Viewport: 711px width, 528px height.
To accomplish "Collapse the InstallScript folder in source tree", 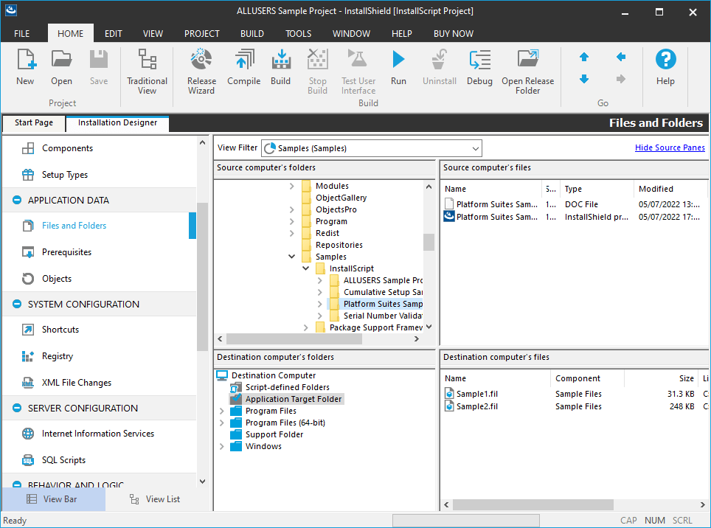I will pos(305,268).
